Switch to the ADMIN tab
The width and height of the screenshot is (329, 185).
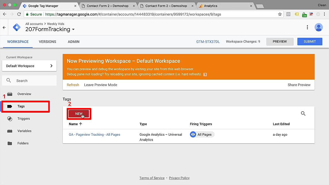[x=73, y=42]
